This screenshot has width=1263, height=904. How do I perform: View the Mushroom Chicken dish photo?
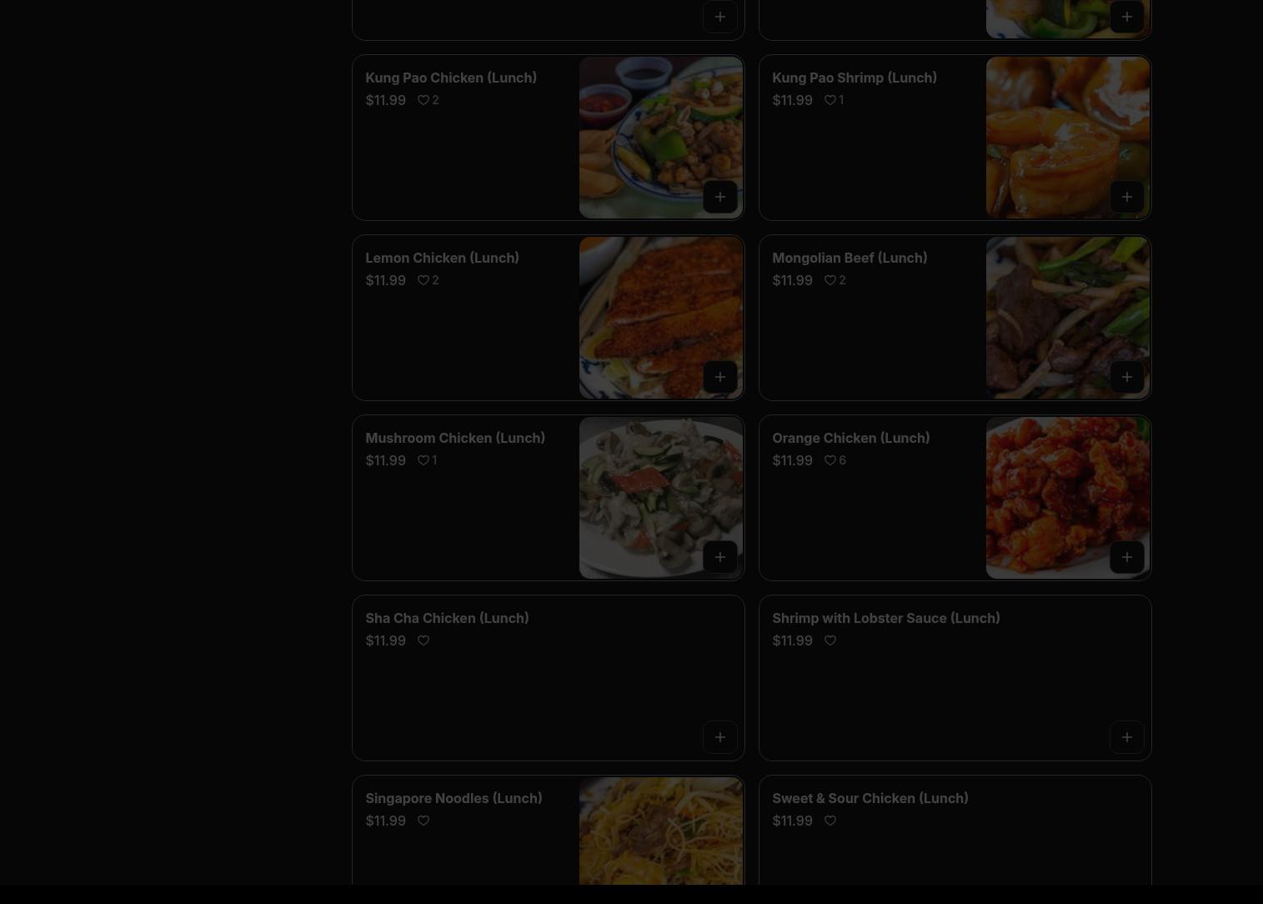pyautogui.click(x=660, y=498)
